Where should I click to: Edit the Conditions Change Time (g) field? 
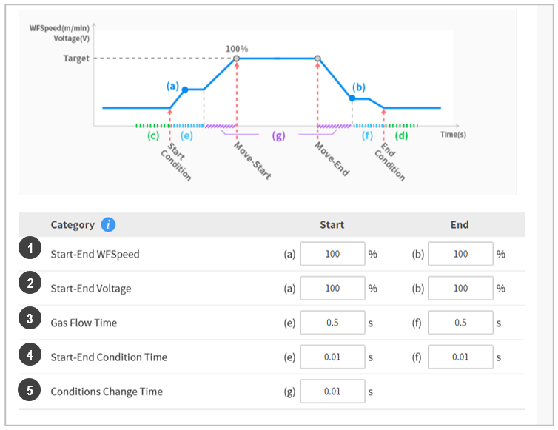tap(332, 392)
